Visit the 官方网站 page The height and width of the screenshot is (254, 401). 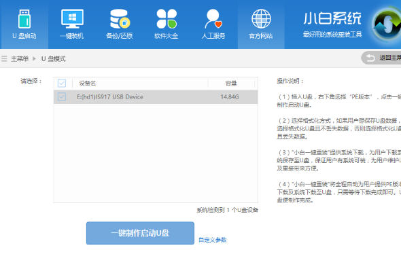(x=261, y=24)
